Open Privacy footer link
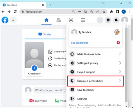This screenshot has height=108, width=133. 72,105
